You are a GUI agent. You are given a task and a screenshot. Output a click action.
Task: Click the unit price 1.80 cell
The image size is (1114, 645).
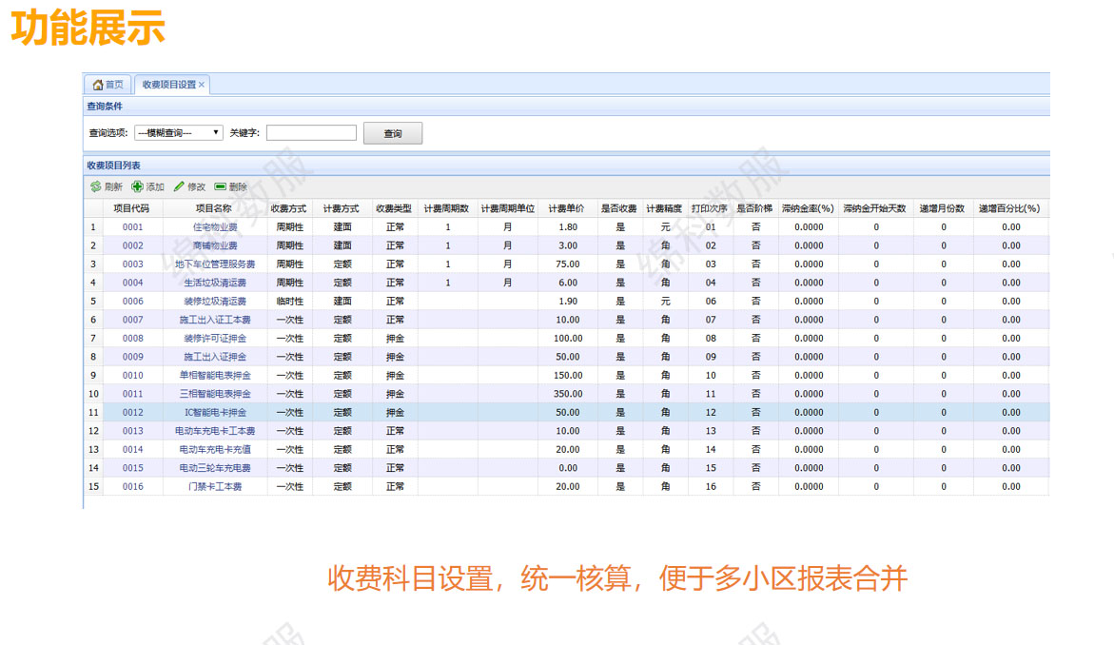click(568, 227)
